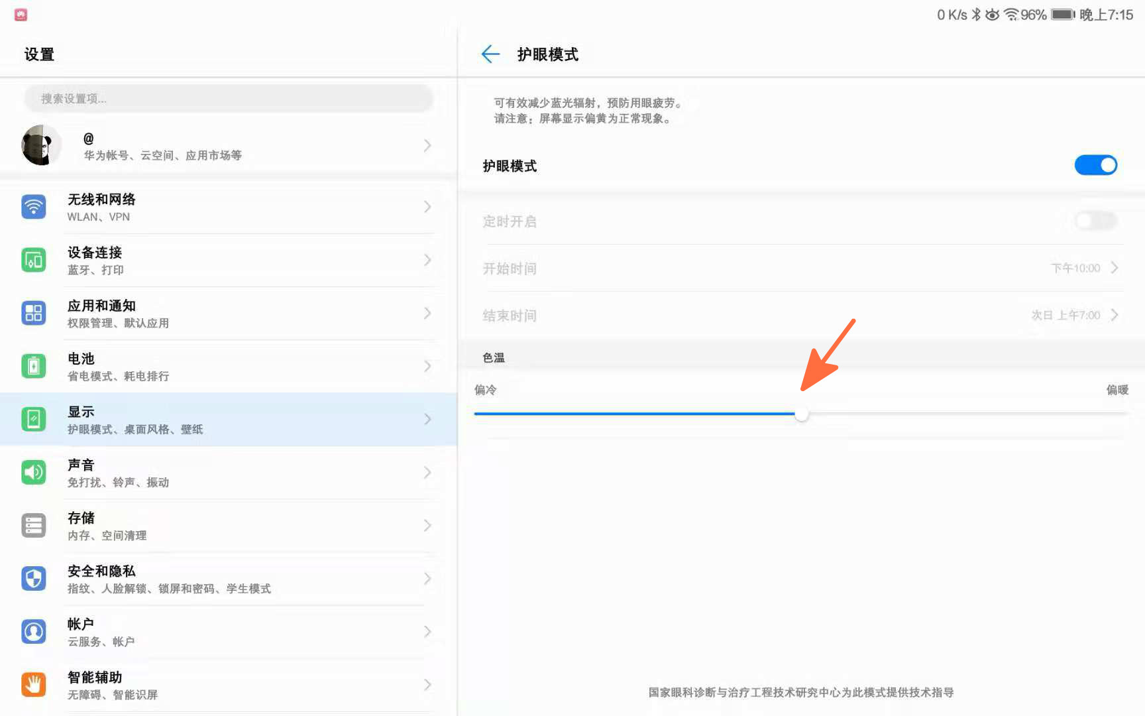Expand the 帐户 accounts entry chevron
This screenshot has width=1145, height=716.
coord(428,631)
